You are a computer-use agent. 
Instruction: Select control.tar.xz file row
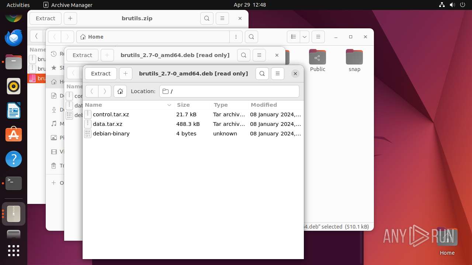(x=193, y=114)
